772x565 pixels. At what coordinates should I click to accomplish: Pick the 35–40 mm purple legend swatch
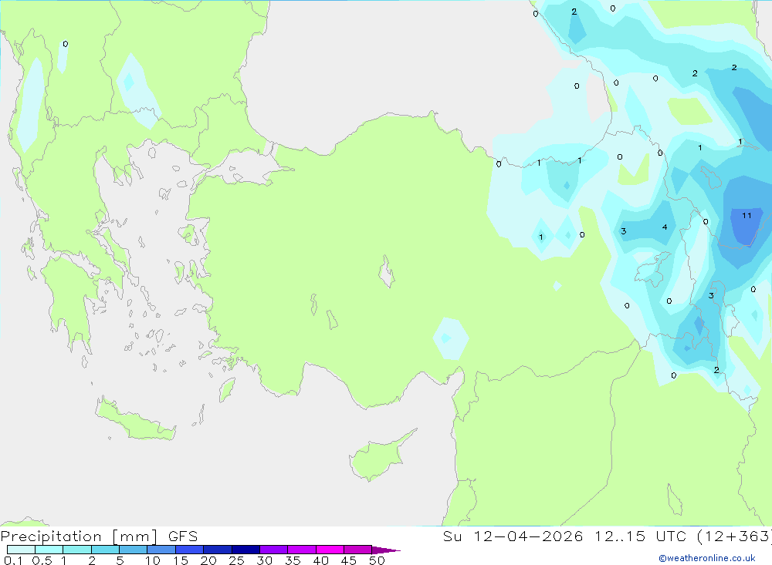pyautogui.click(x=302, y=550)
